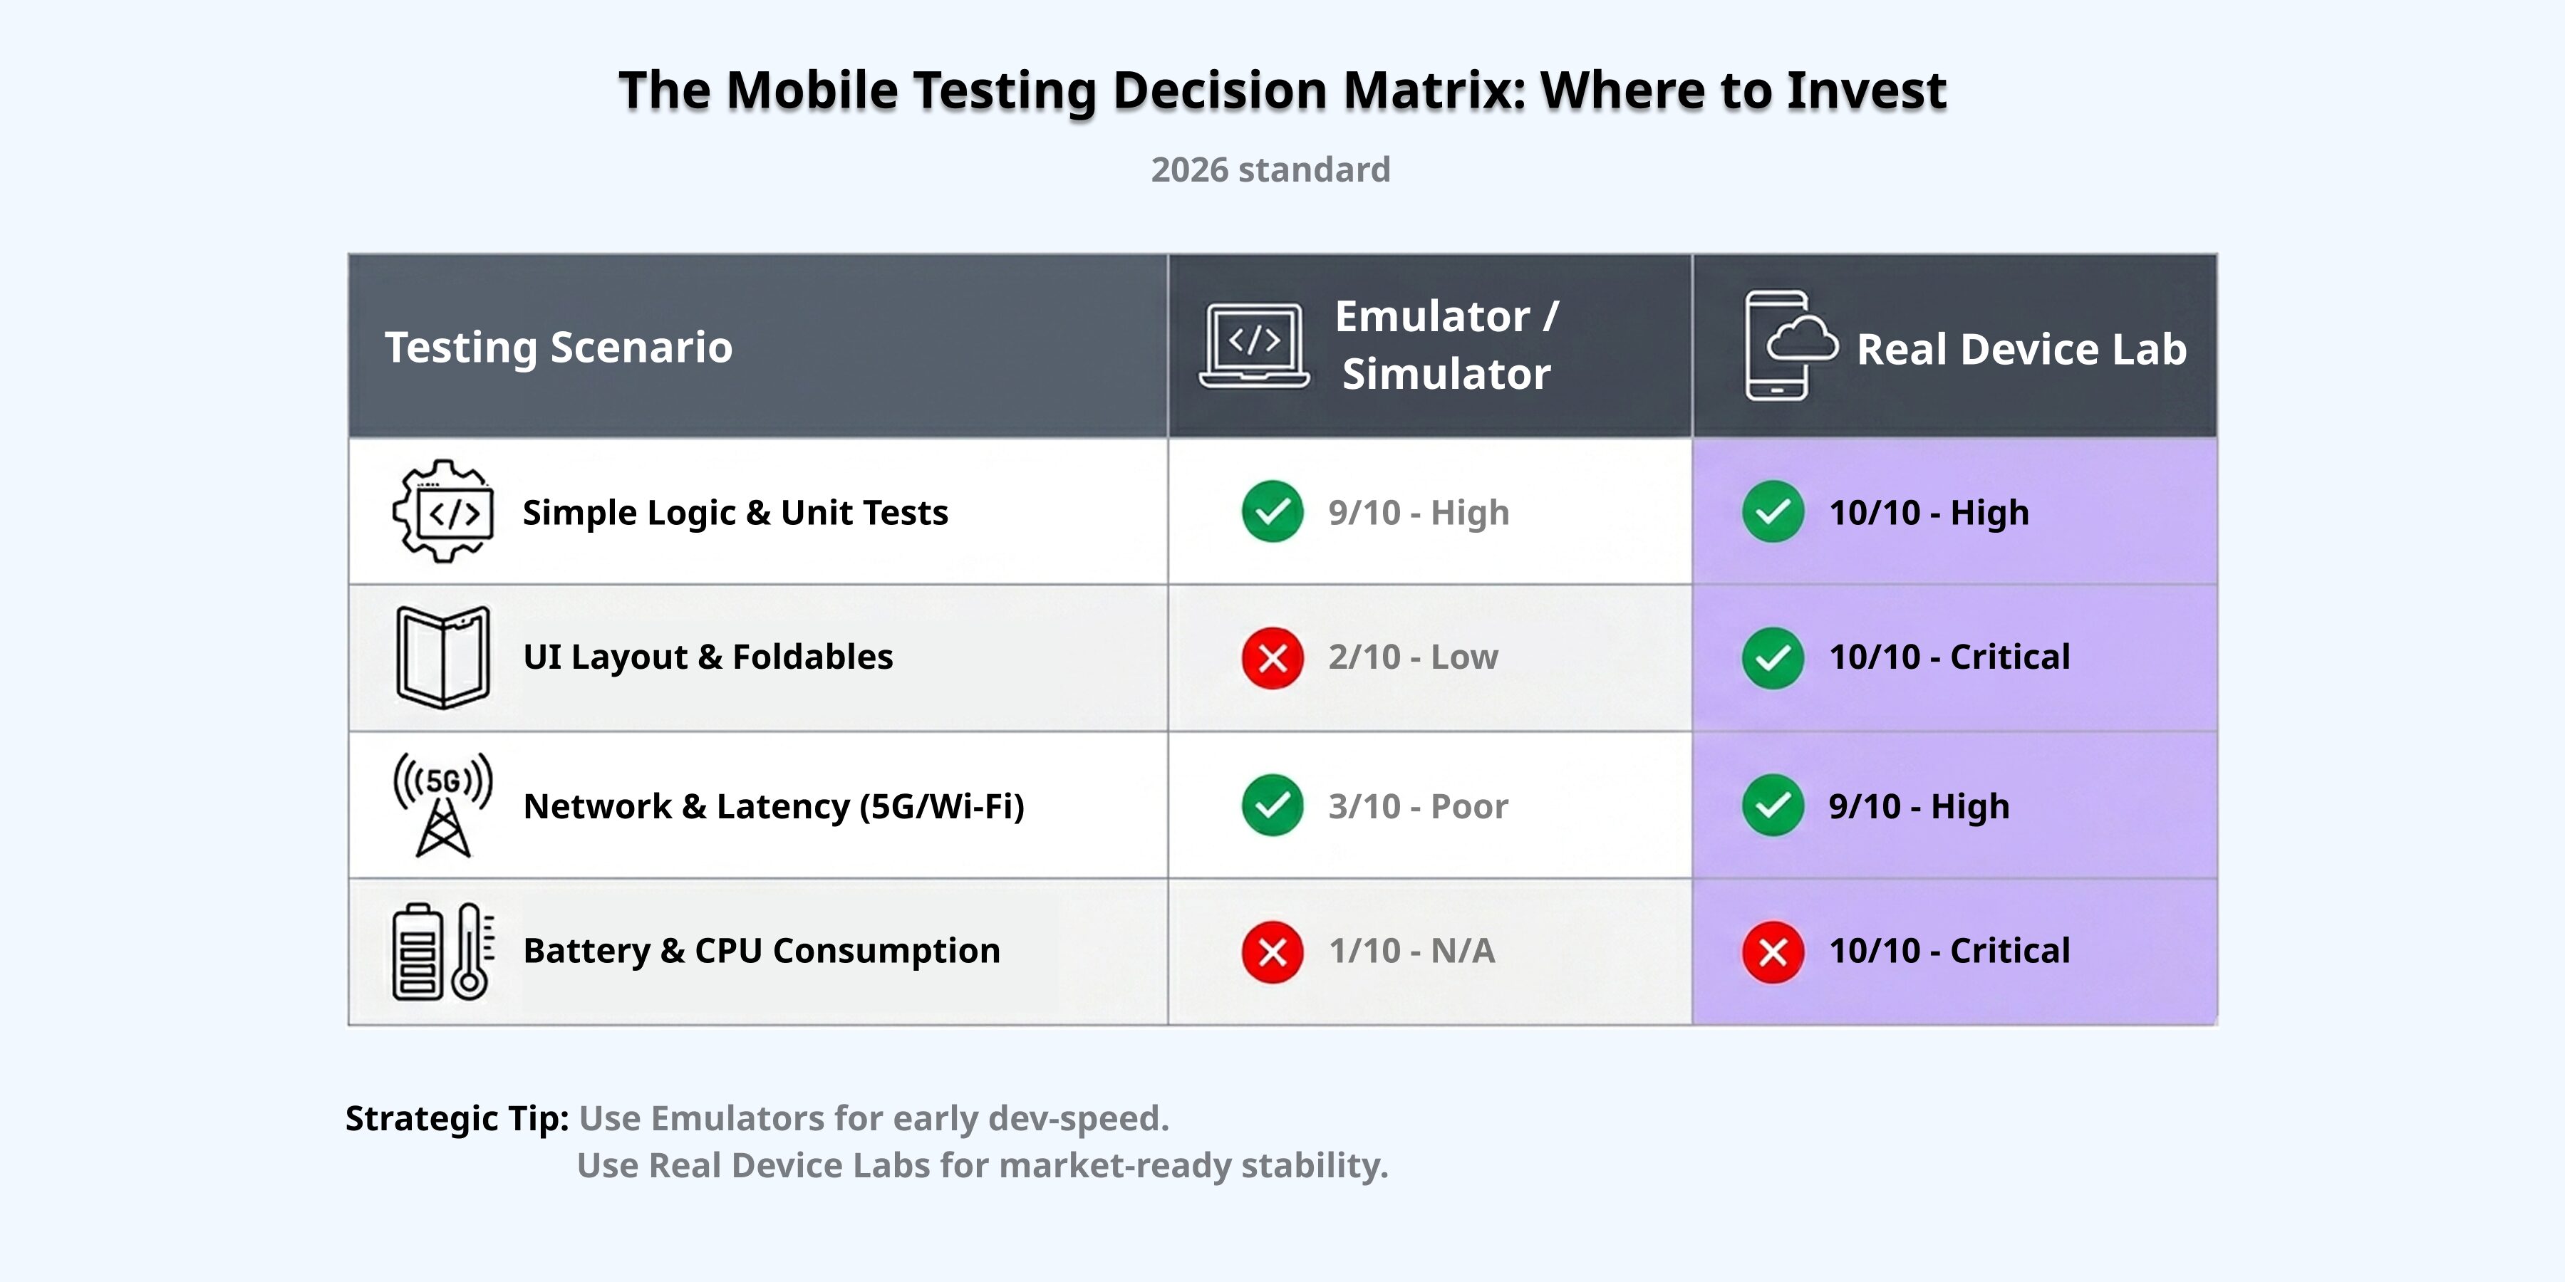This screenshot has height=1282, width=2565.
Task: Click red X beside 1/10 - N/A
Action: click(x=1273, y=952)
